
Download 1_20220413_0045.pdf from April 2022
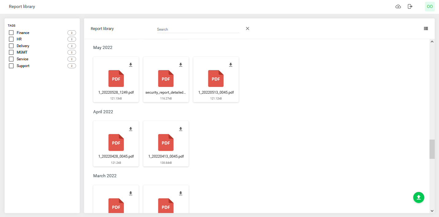180,129
